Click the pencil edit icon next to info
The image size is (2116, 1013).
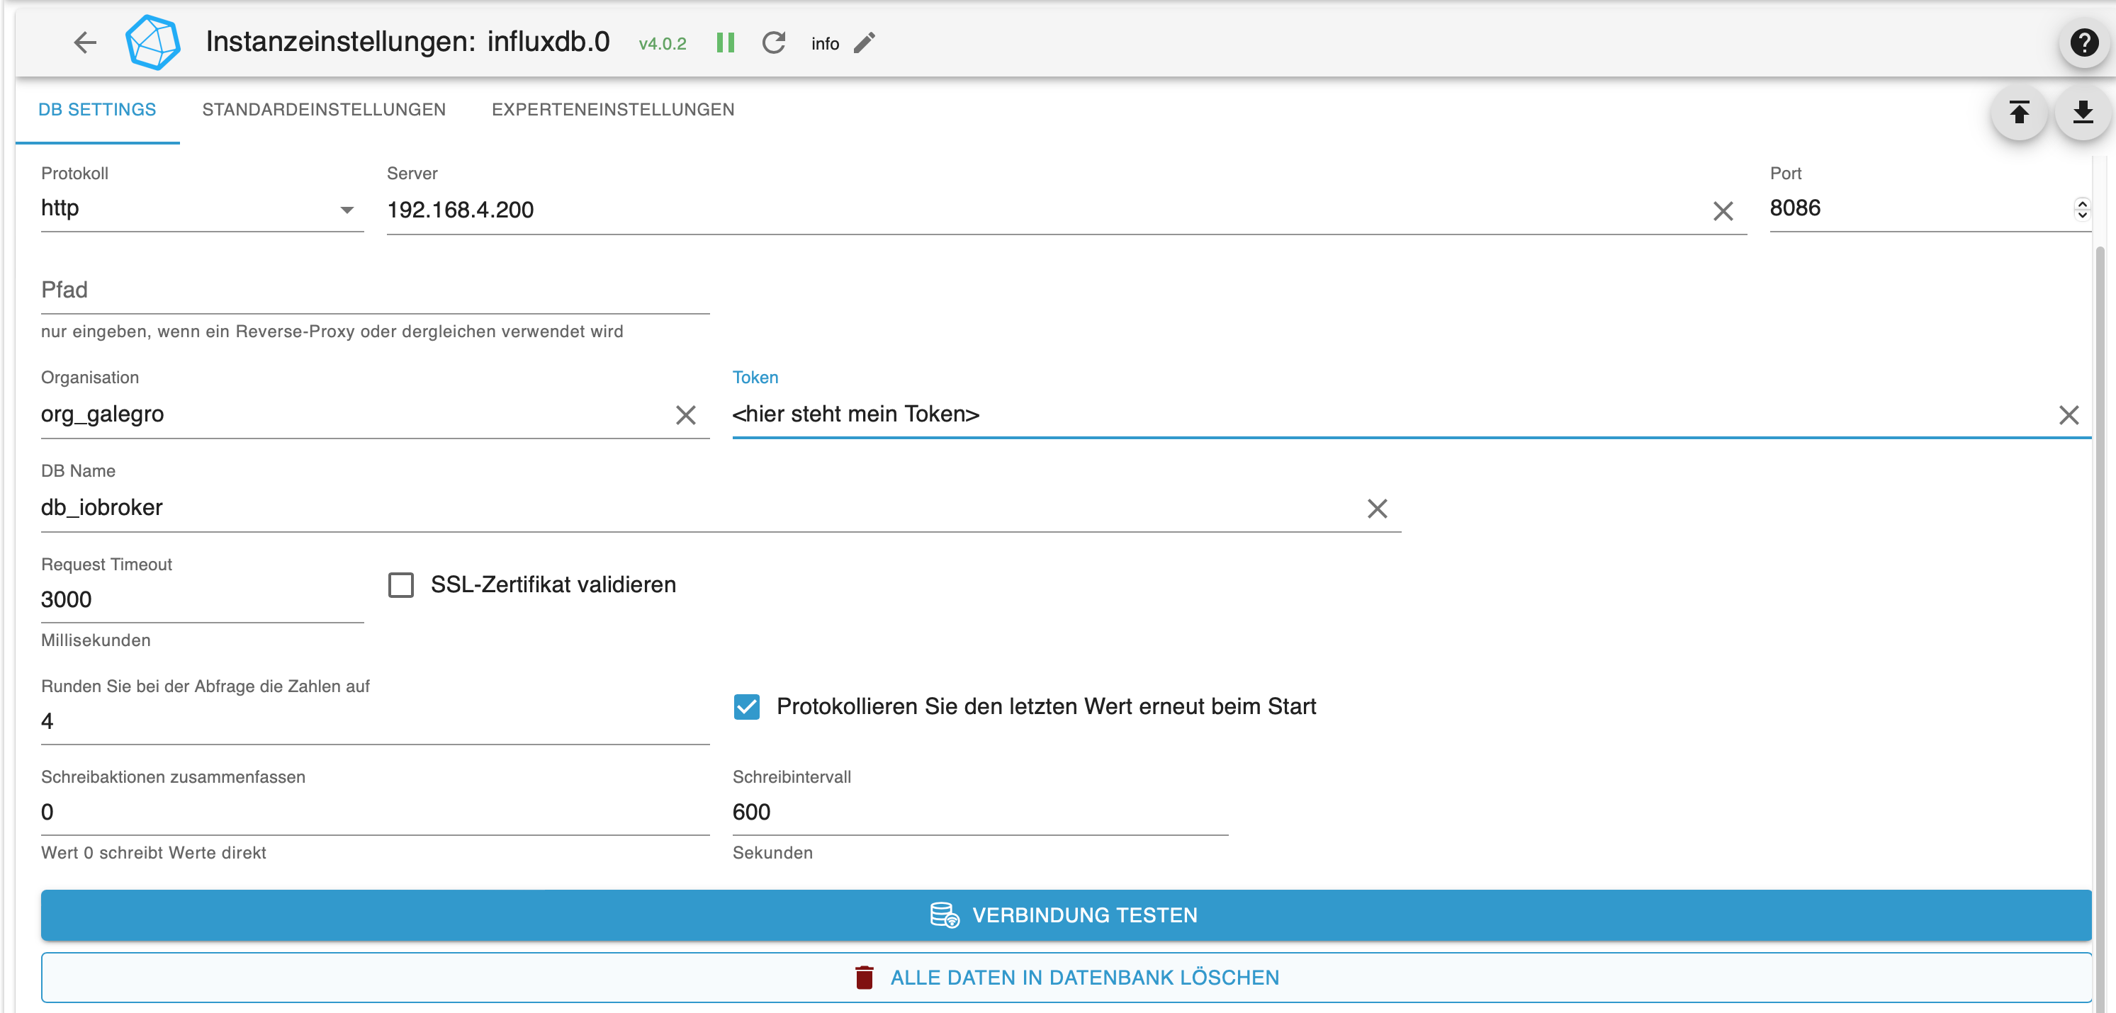click(x=864, y=43)
